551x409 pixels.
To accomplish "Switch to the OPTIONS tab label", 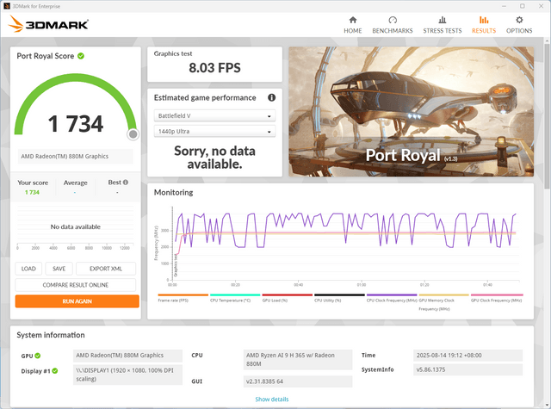I will [519, 31].
